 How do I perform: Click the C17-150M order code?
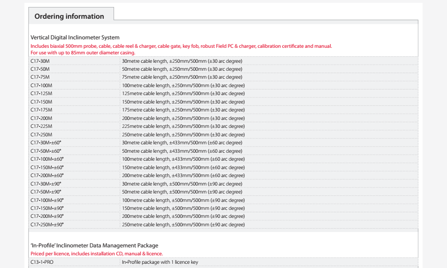pos(41,102)
